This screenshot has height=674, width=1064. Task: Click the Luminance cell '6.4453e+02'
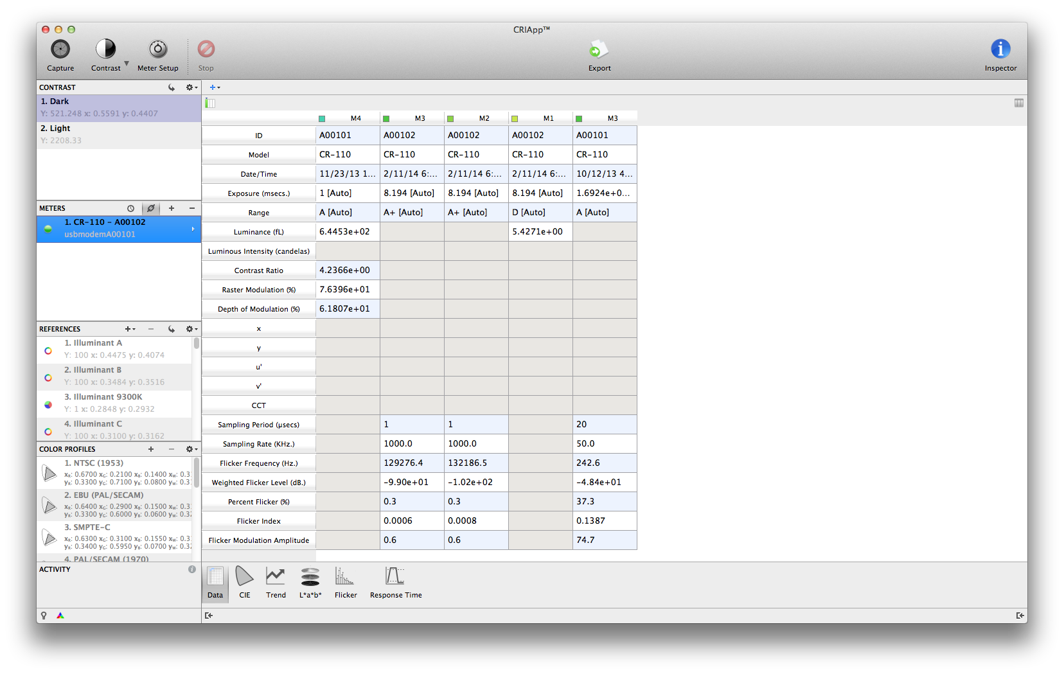(x=348, y=232)
